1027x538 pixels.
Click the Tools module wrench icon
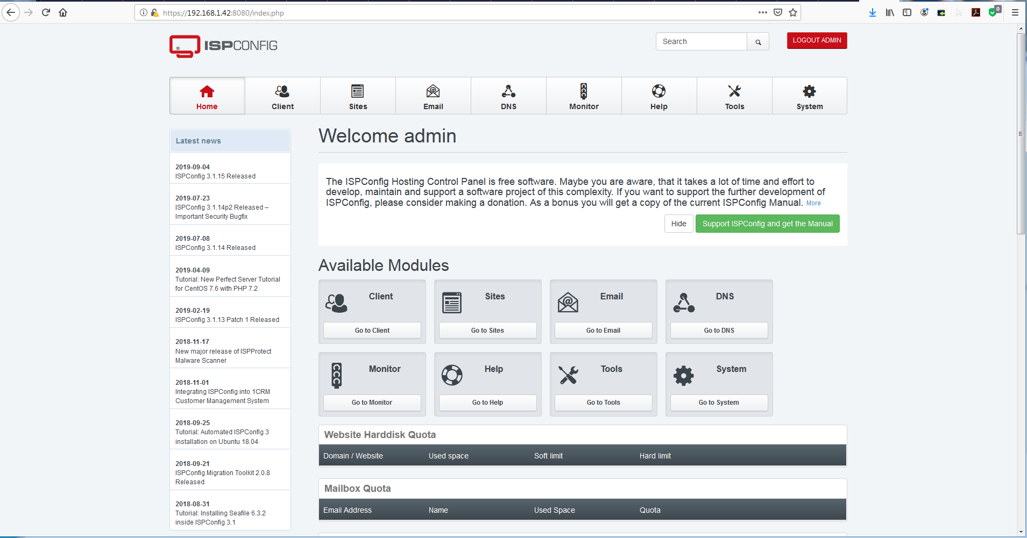click(568, 375)
